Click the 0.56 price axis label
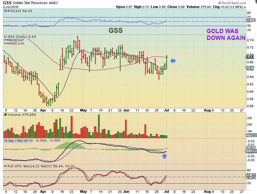 pyautogui.click(x=250, y=106)
